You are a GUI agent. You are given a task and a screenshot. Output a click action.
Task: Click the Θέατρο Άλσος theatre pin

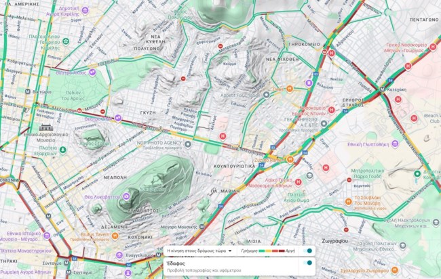pyautogui.click(x=92, y=72)
